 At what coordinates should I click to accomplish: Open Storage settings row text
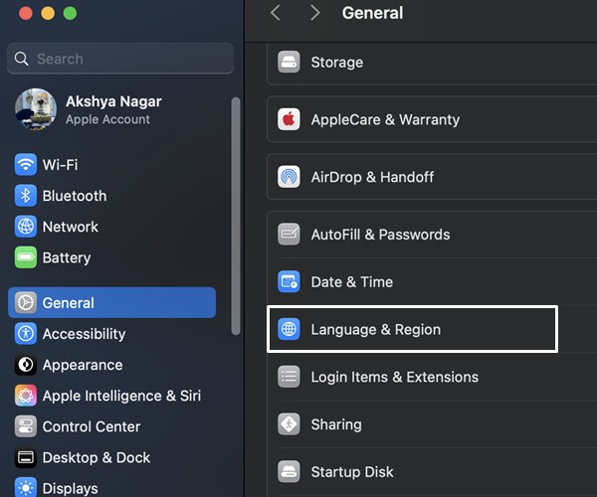tap(337, 63)
